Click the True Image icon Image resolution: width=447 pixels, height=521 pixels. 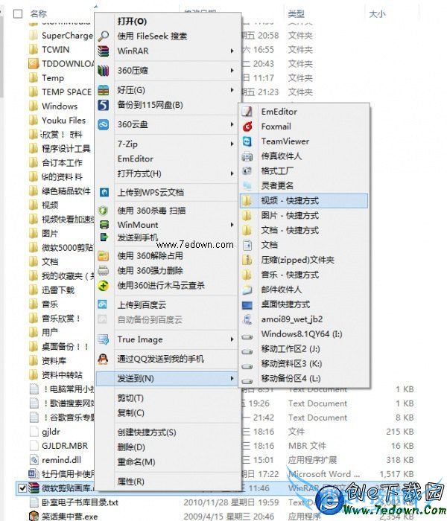point(104,339)
